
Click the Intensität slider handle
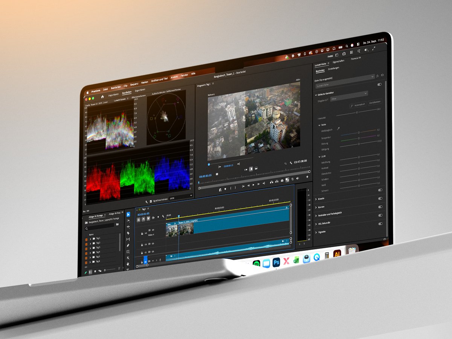coord(357,113)
